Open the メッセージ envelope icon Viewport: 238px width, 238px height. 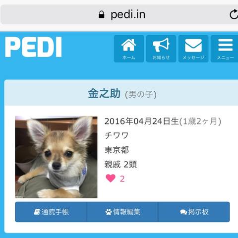click(193, 49)
